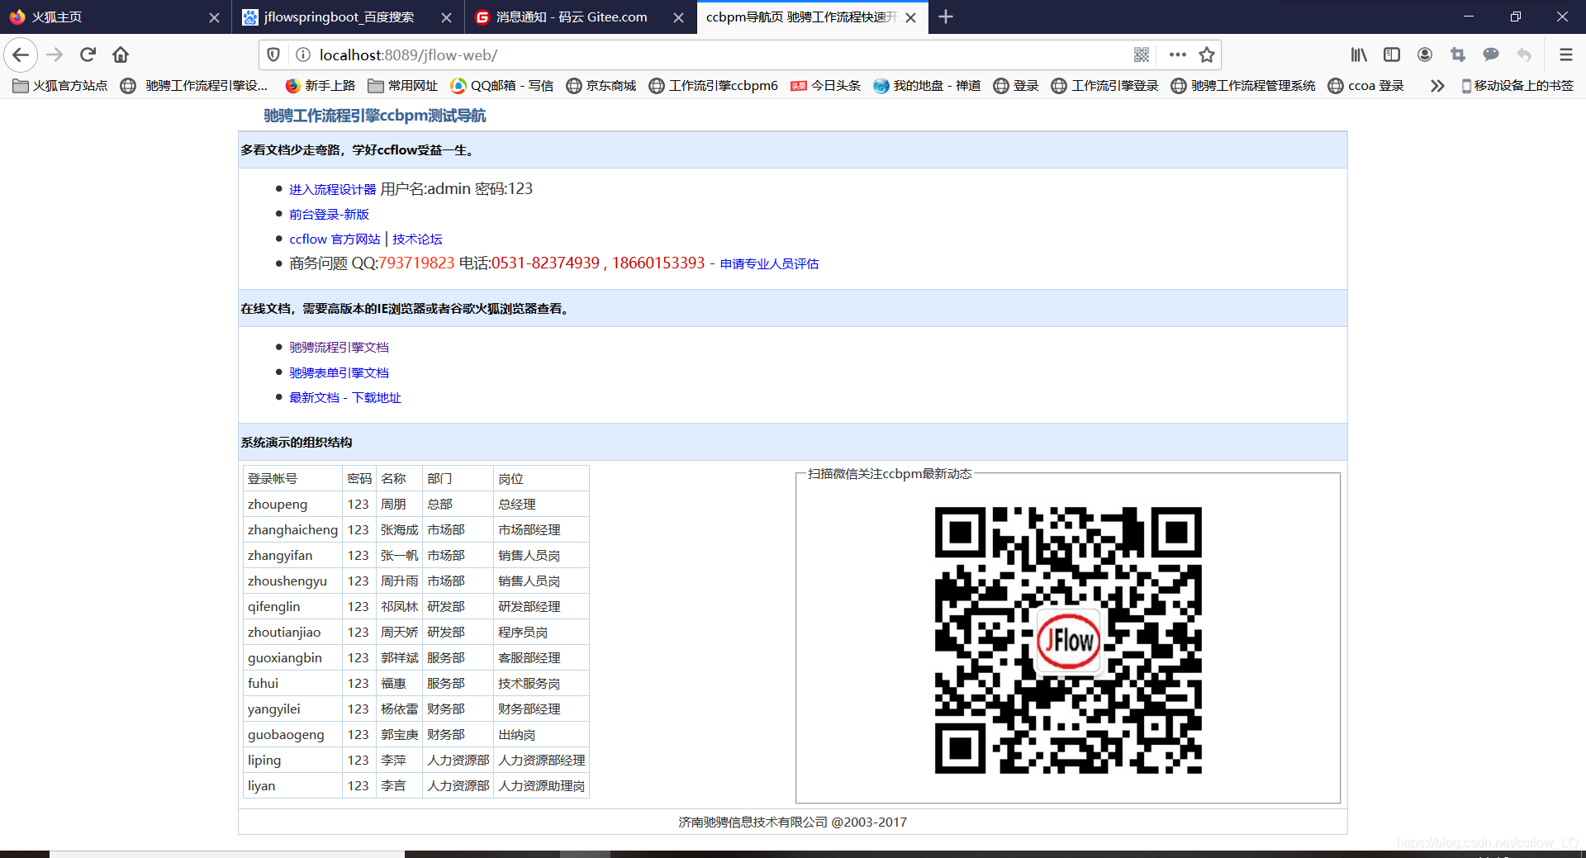Open page actions three-dots menu
Screen dimensions: 1586x858
[1178, 55]
